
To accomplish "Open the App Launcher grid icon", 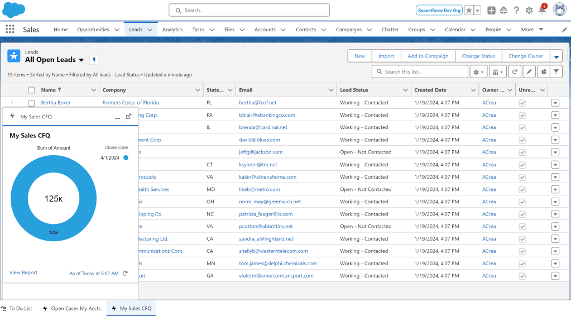I will [x=10, y=30].
